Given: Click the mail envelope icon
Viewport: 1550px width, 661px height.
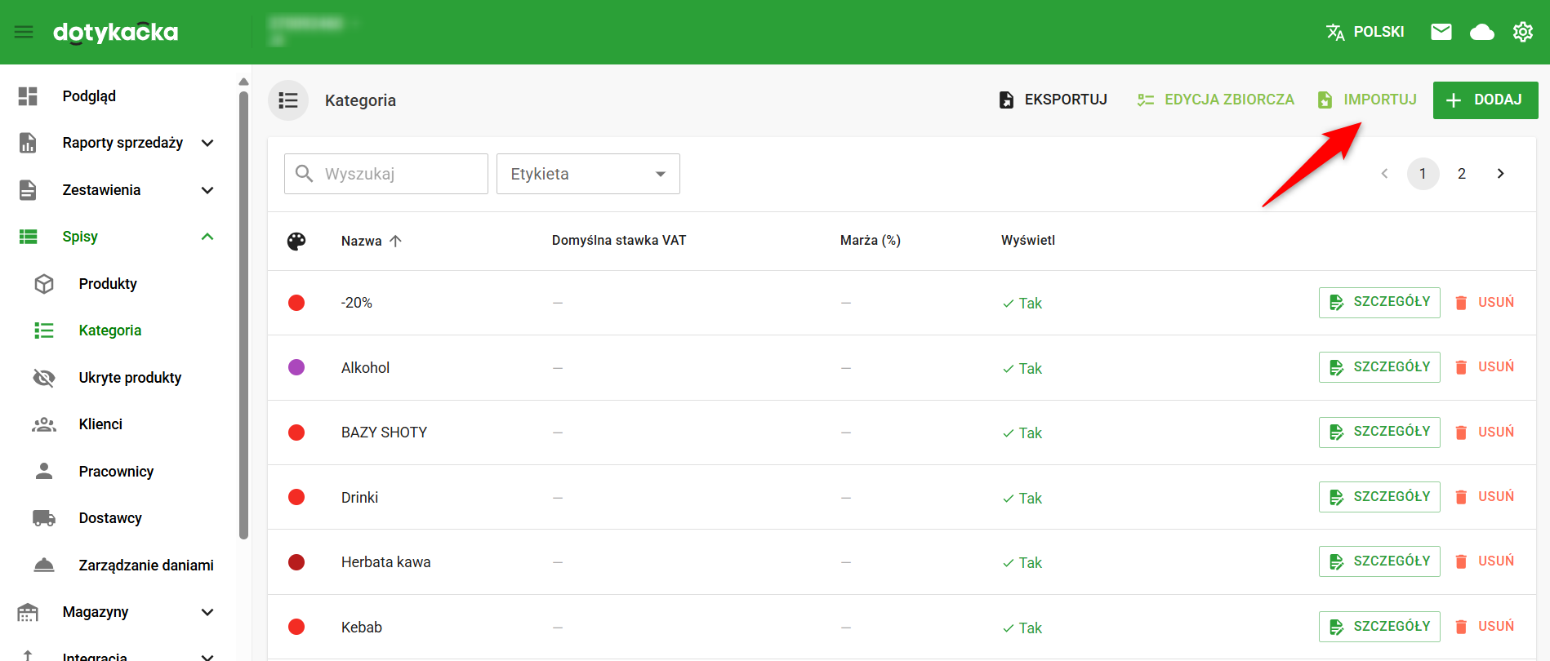Looking at the screenshot, I should tap(1441, 32).
